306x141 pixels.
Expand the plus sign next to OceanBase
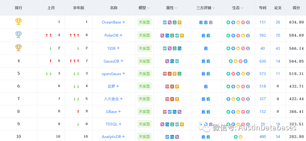[x=123, y=22]
